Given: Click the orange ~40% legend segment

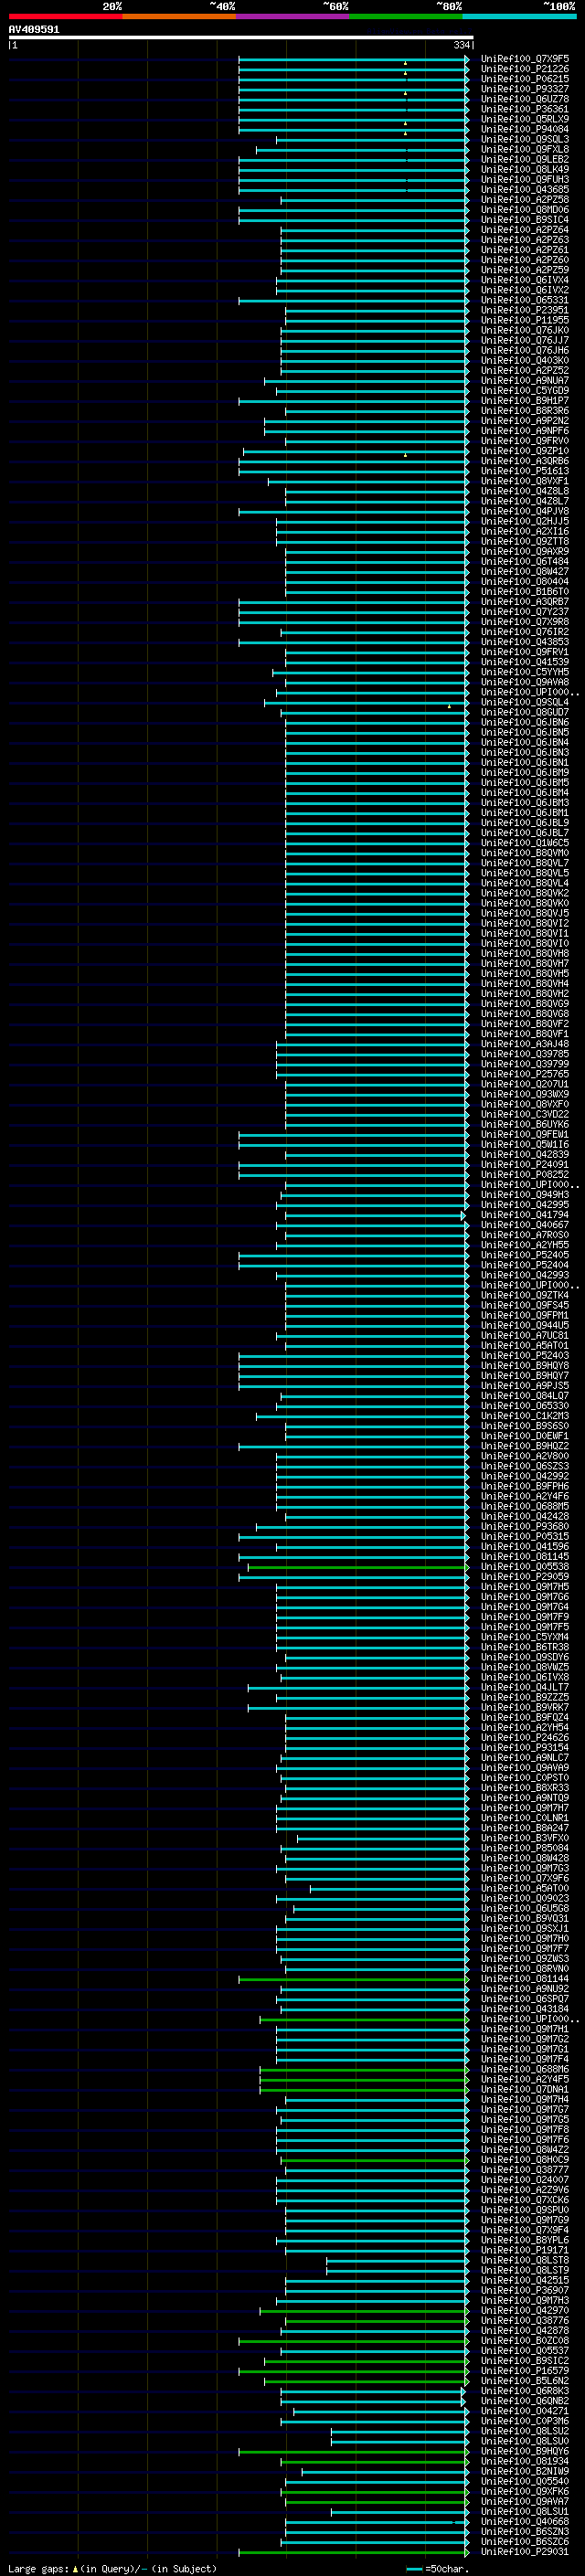Looking at the screenshot, I should tap(179, 17).
